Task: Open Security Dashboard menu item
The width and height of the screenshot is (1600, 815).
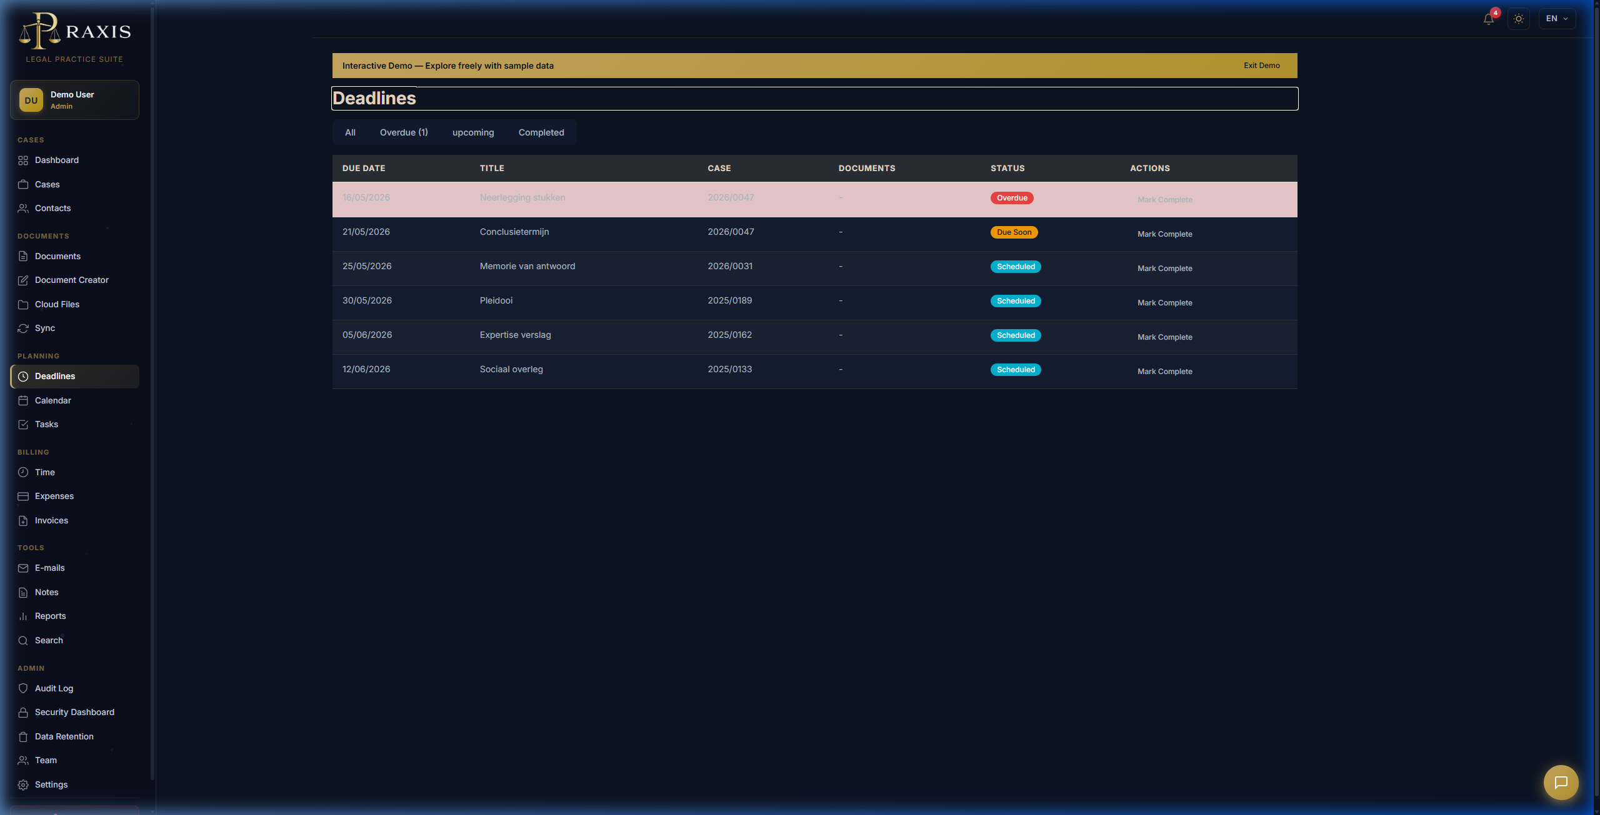Action: pyautogui.click(x=74, y=713)
